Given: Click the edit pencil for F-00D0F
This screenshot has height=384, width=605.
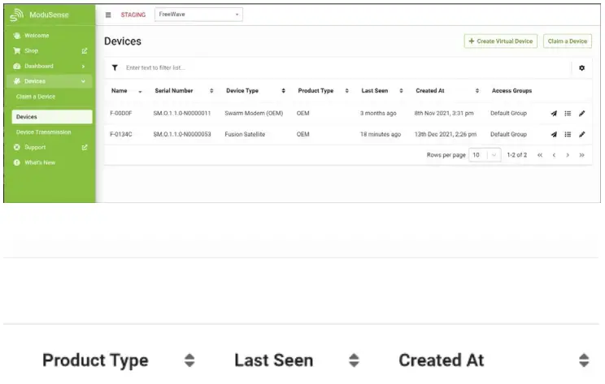Looking at the screenshot, I should coord(582,113).
